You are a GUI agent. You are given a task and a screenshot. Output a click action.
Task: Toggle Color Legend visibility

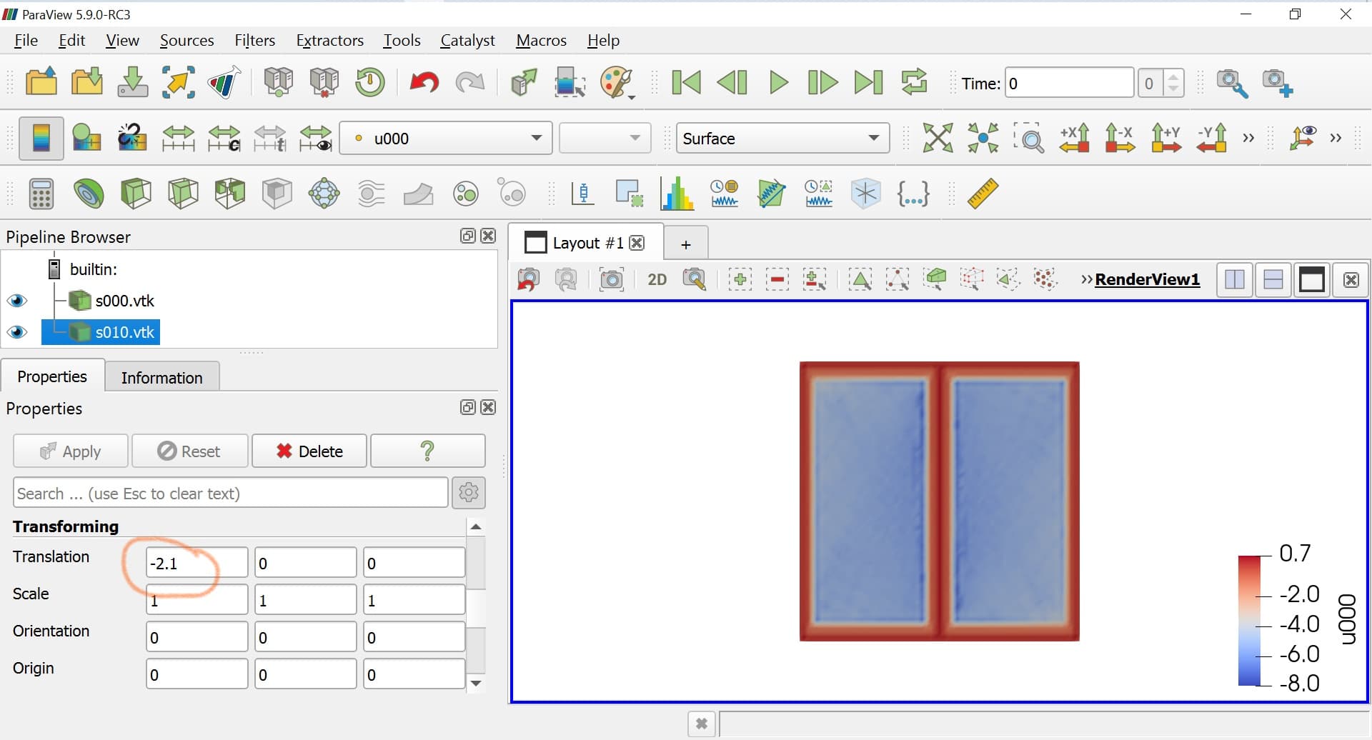[41, 138]
